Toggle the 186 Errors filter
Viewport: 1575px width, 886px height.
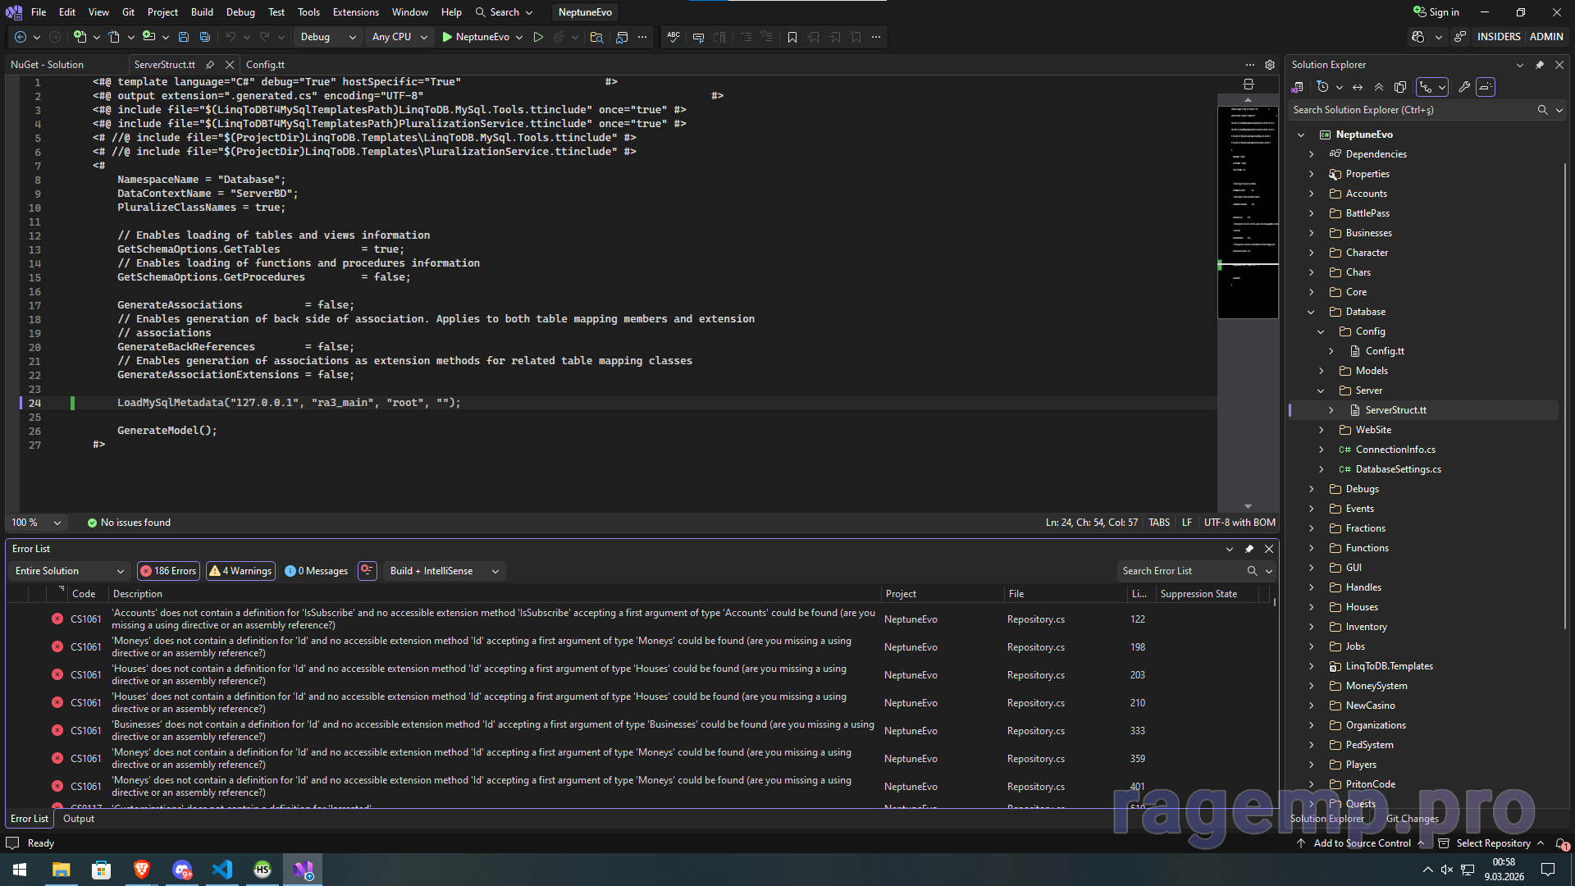pos(168,571)
